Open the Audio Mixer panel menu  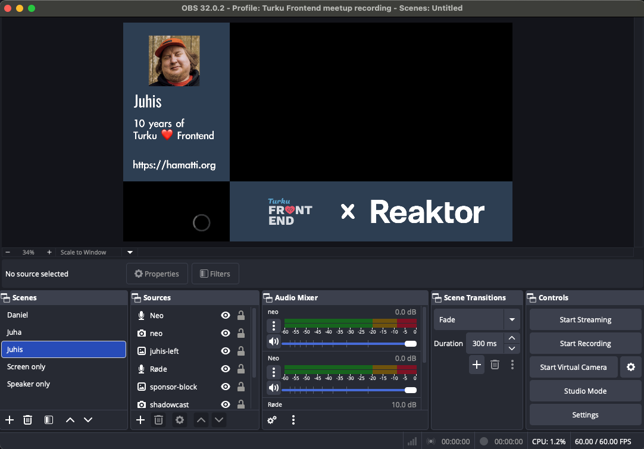point(293,420)
